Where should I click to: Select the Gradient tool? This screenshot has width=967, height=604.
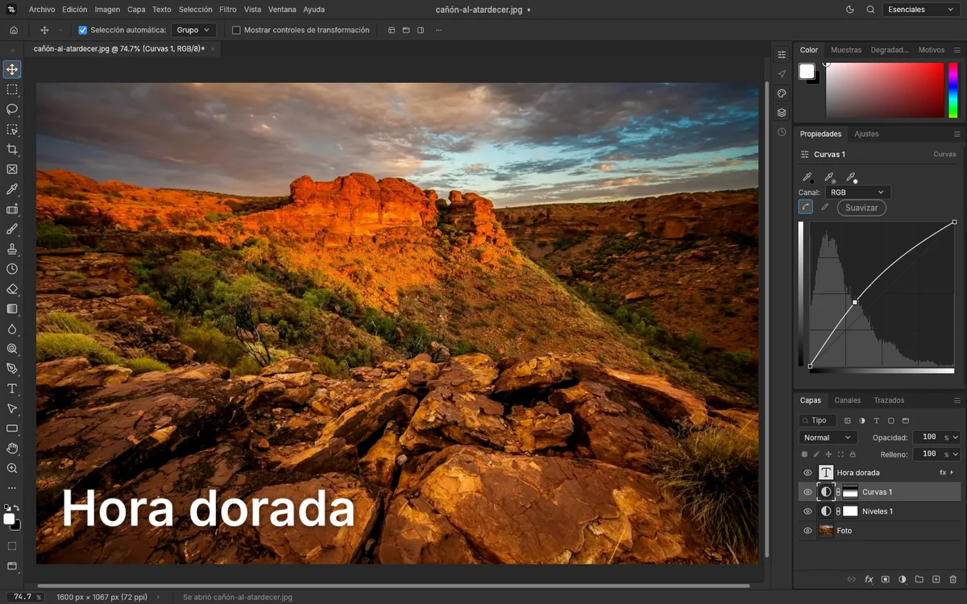click(12, 308)
